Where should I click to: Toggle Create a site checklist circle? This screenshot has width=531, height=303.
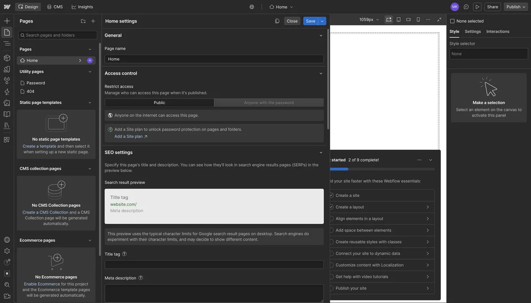click(x=331, y=195)
